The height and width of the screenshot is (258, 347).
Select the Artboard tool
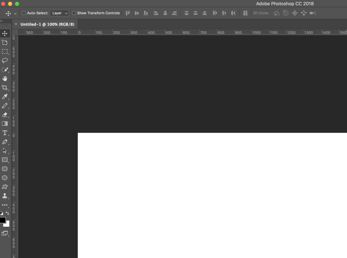click(5, 42)
